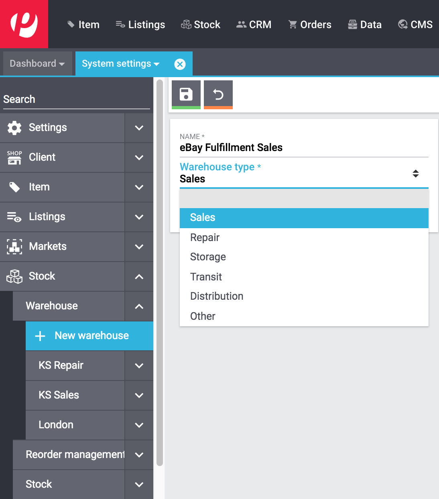This screenshot has height=499, width=439.
Task: Click the Settings label in sidebar
Action: (48, 128)
